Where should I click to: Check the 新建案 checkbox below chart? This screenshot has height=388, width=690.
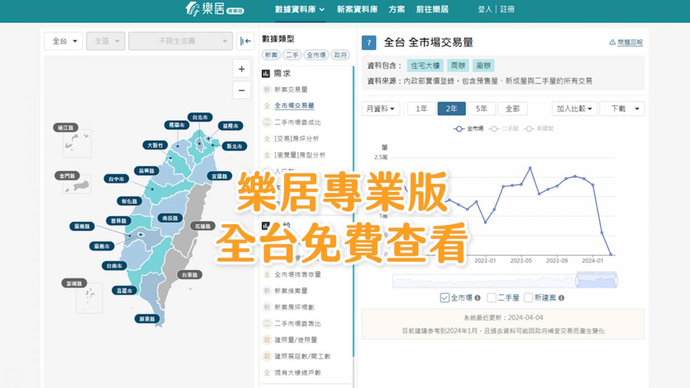coord(528,298)
